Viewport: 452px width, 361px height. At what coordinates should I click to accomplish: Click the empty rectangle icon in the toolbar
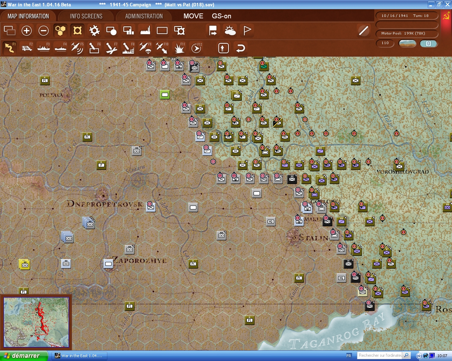coord(162,31)
